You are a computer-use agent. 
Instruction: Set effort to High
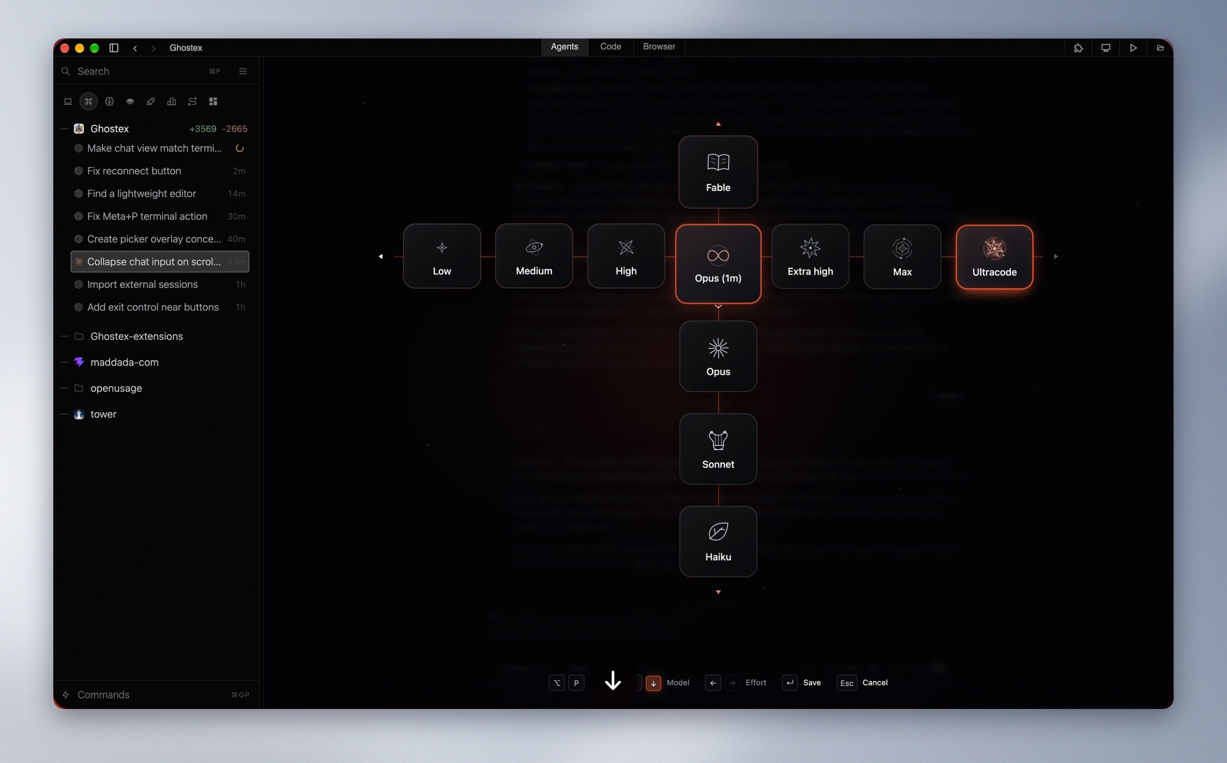click(x=626, y=256)
